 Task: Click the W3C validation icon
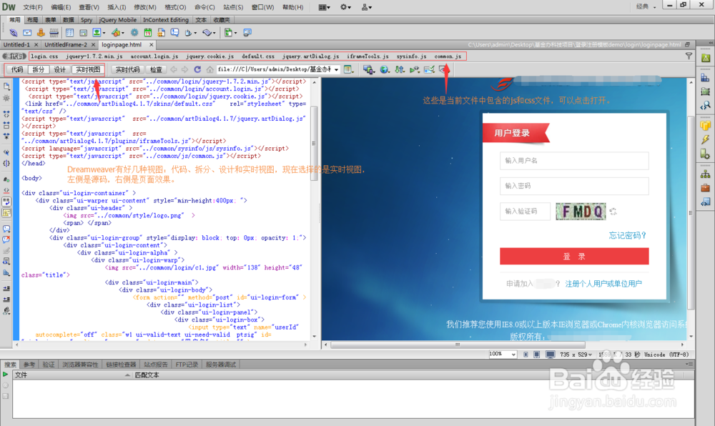point(414,69)
